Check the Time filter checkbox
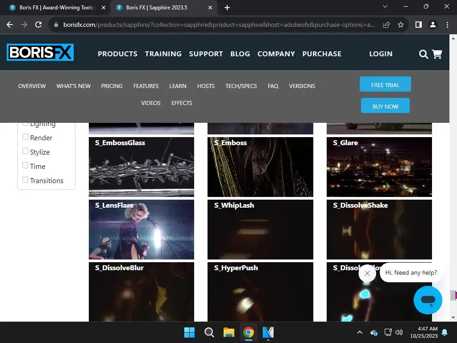Image resolution: width=457 pixels, height=343 pixels. [x=25, y=165]
